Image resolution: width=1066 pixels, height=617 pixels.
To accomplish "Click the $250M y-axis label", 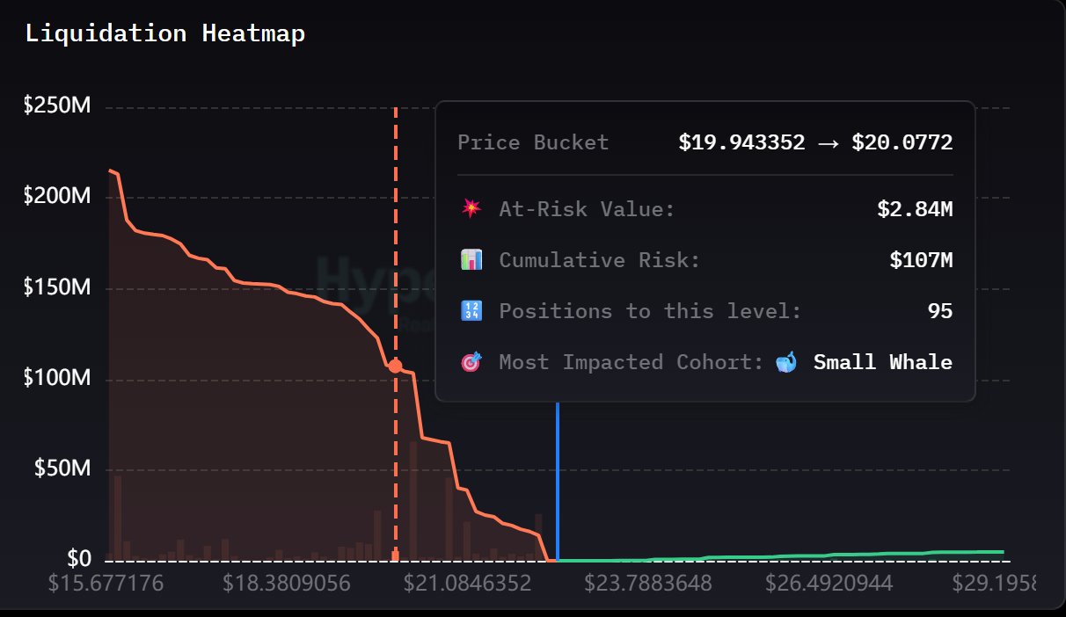I will pyautogui.click(x=57, y=106).
